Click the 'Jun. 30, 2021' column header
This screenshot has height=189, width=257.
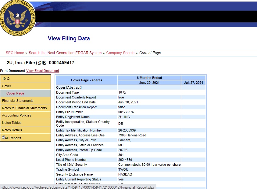point(149,83)
